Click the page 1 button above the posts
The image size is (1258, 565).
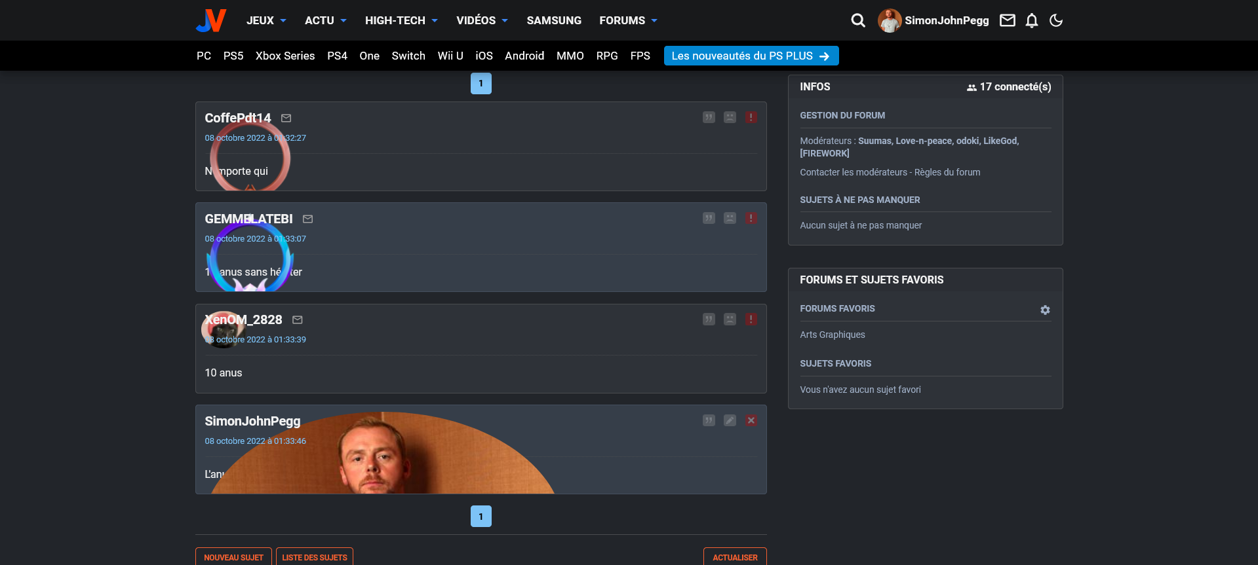pyautogui.click(x=481, y=84)
